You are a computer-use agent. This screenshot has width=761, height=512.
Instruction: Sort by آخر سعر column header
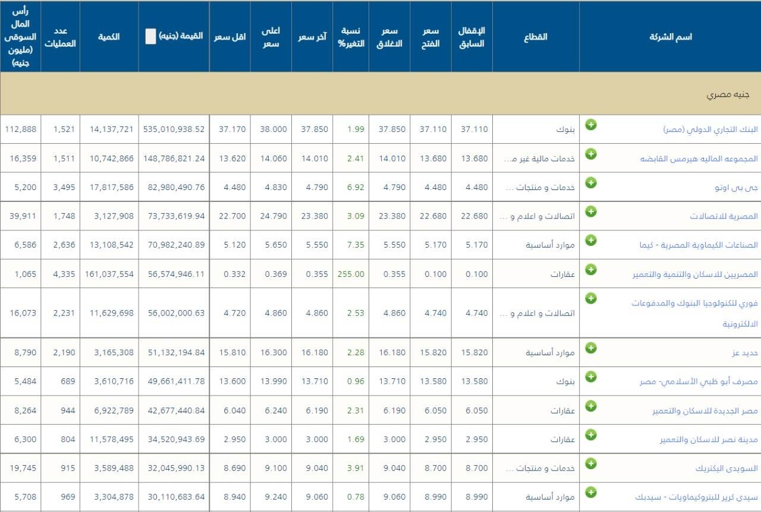[x=312, y=37]
